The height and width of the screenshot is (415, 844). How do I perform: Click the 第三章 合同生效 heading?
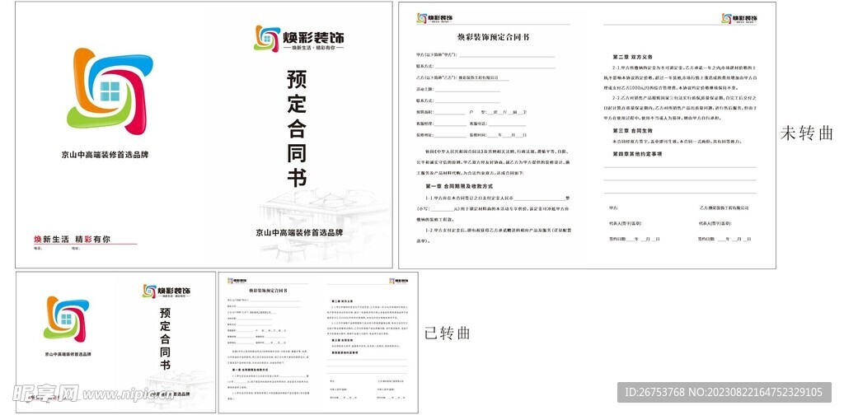click(x=632, y=131)
